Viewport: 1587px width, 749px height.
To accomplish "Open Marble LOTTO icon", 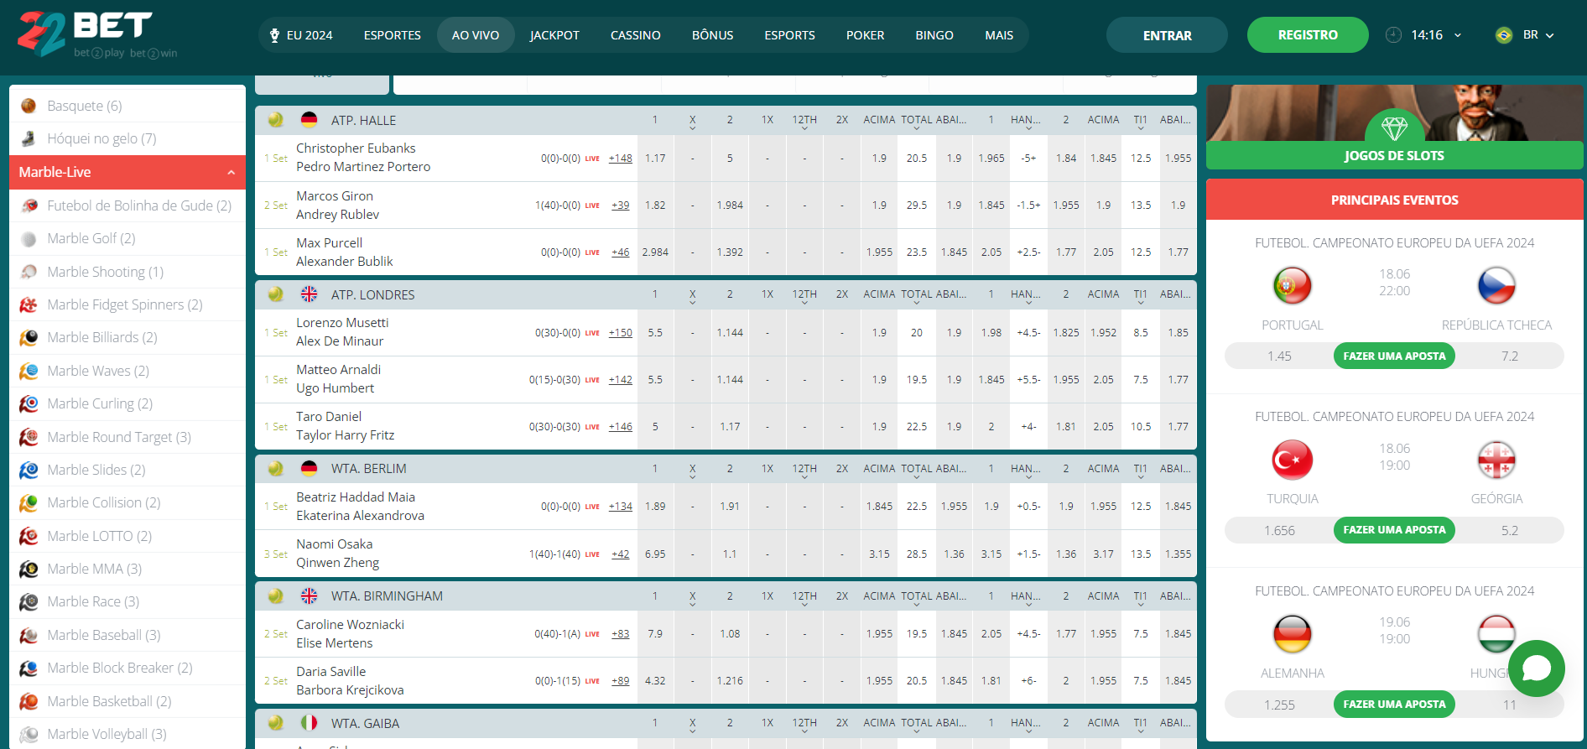I will click(x=29, y=536).
